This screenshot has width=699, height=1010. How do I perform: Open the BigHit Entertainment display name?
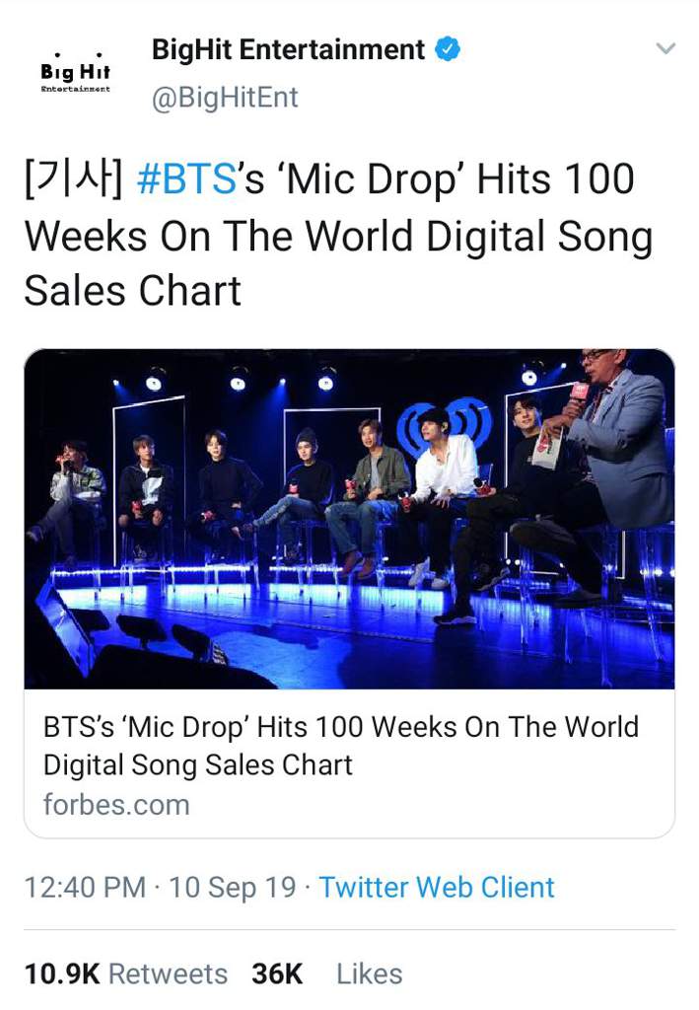288,49
